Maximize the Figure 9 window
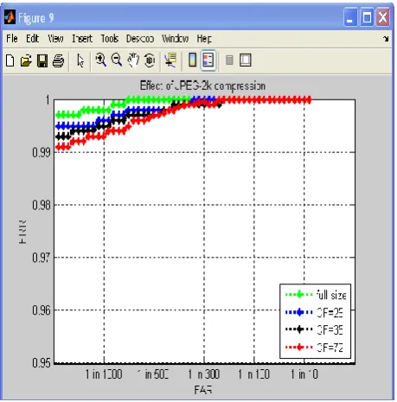The width and height of the screenshot is (397, 402). click(x=367, y=17)
